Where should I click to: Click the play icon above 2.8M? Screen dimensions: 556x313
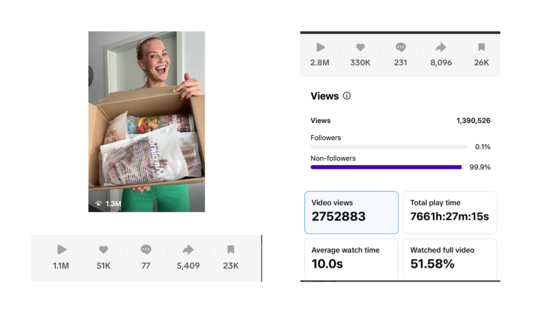point(320,47)
